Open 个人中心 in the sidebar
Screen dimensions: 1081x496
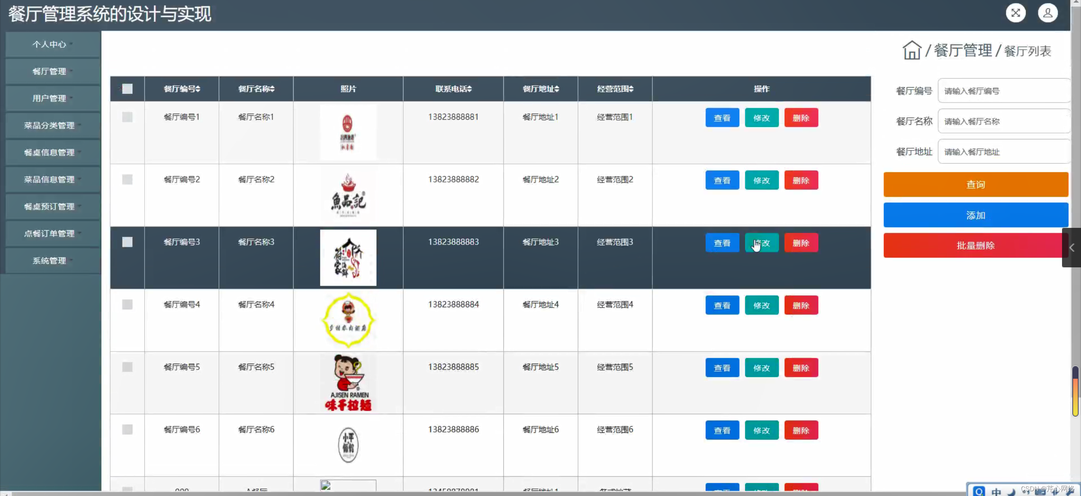point(49,45)
